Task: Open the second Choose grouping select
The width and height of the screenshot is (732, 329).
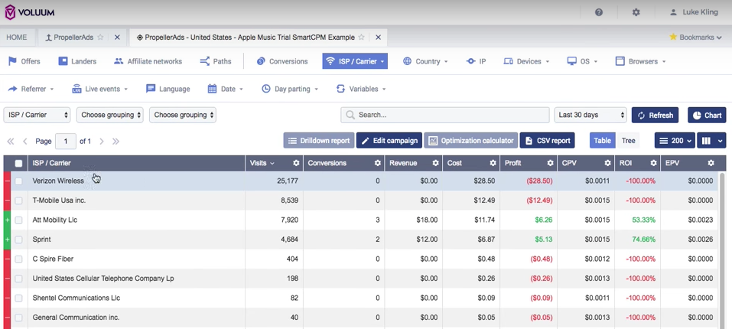Action: pos(109,115)
